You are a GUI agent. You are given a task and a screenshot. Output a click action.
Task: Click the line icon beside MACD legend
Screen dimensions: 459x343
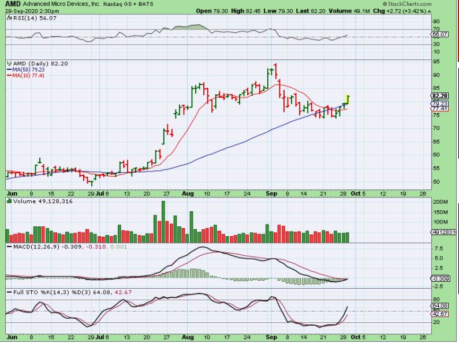9,247
